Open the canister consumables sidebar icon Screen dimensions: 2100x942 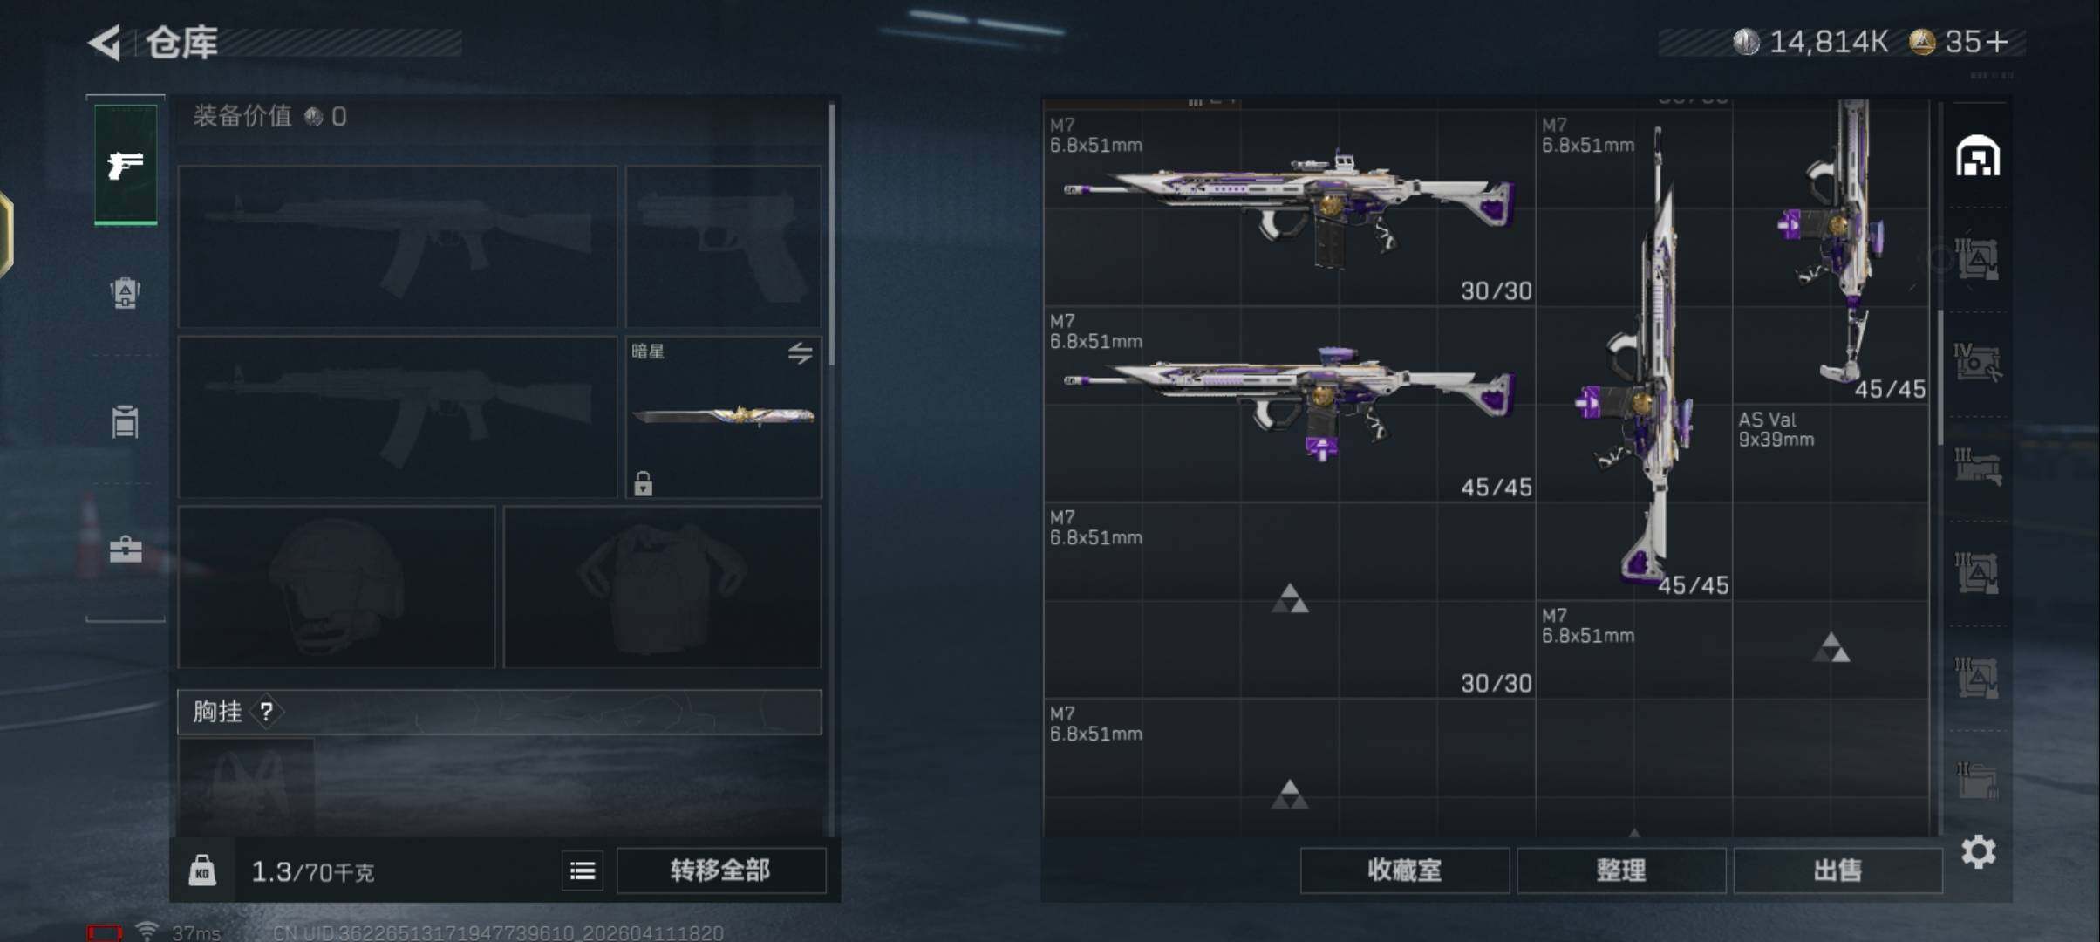point(126,421)
